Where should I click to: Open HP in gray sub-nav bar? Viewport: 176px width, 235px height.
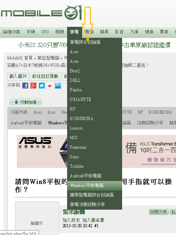click(x=140, y=112)
